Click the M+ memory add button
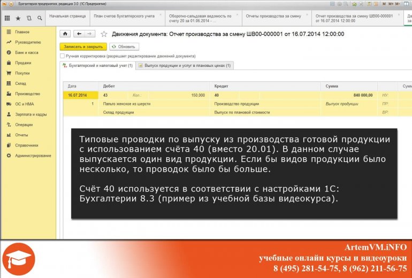 [x=391, y=4]
